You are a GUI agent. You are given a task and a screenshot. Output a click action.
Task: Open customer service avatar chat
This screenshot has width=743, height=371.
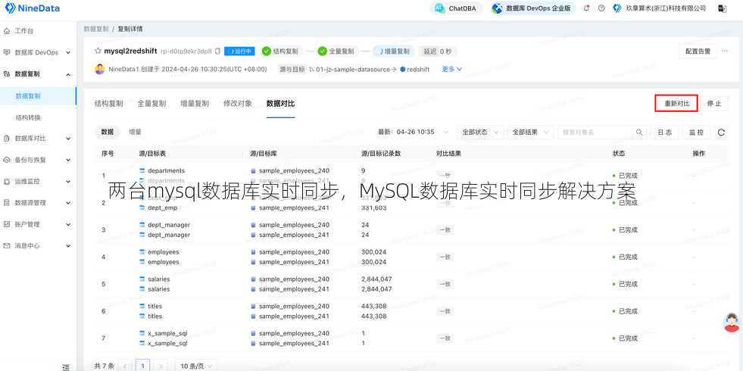click(732, 323)
